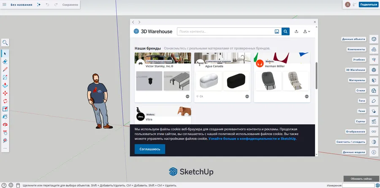Click the 'Сохранено' saved status

click(70, 5)
